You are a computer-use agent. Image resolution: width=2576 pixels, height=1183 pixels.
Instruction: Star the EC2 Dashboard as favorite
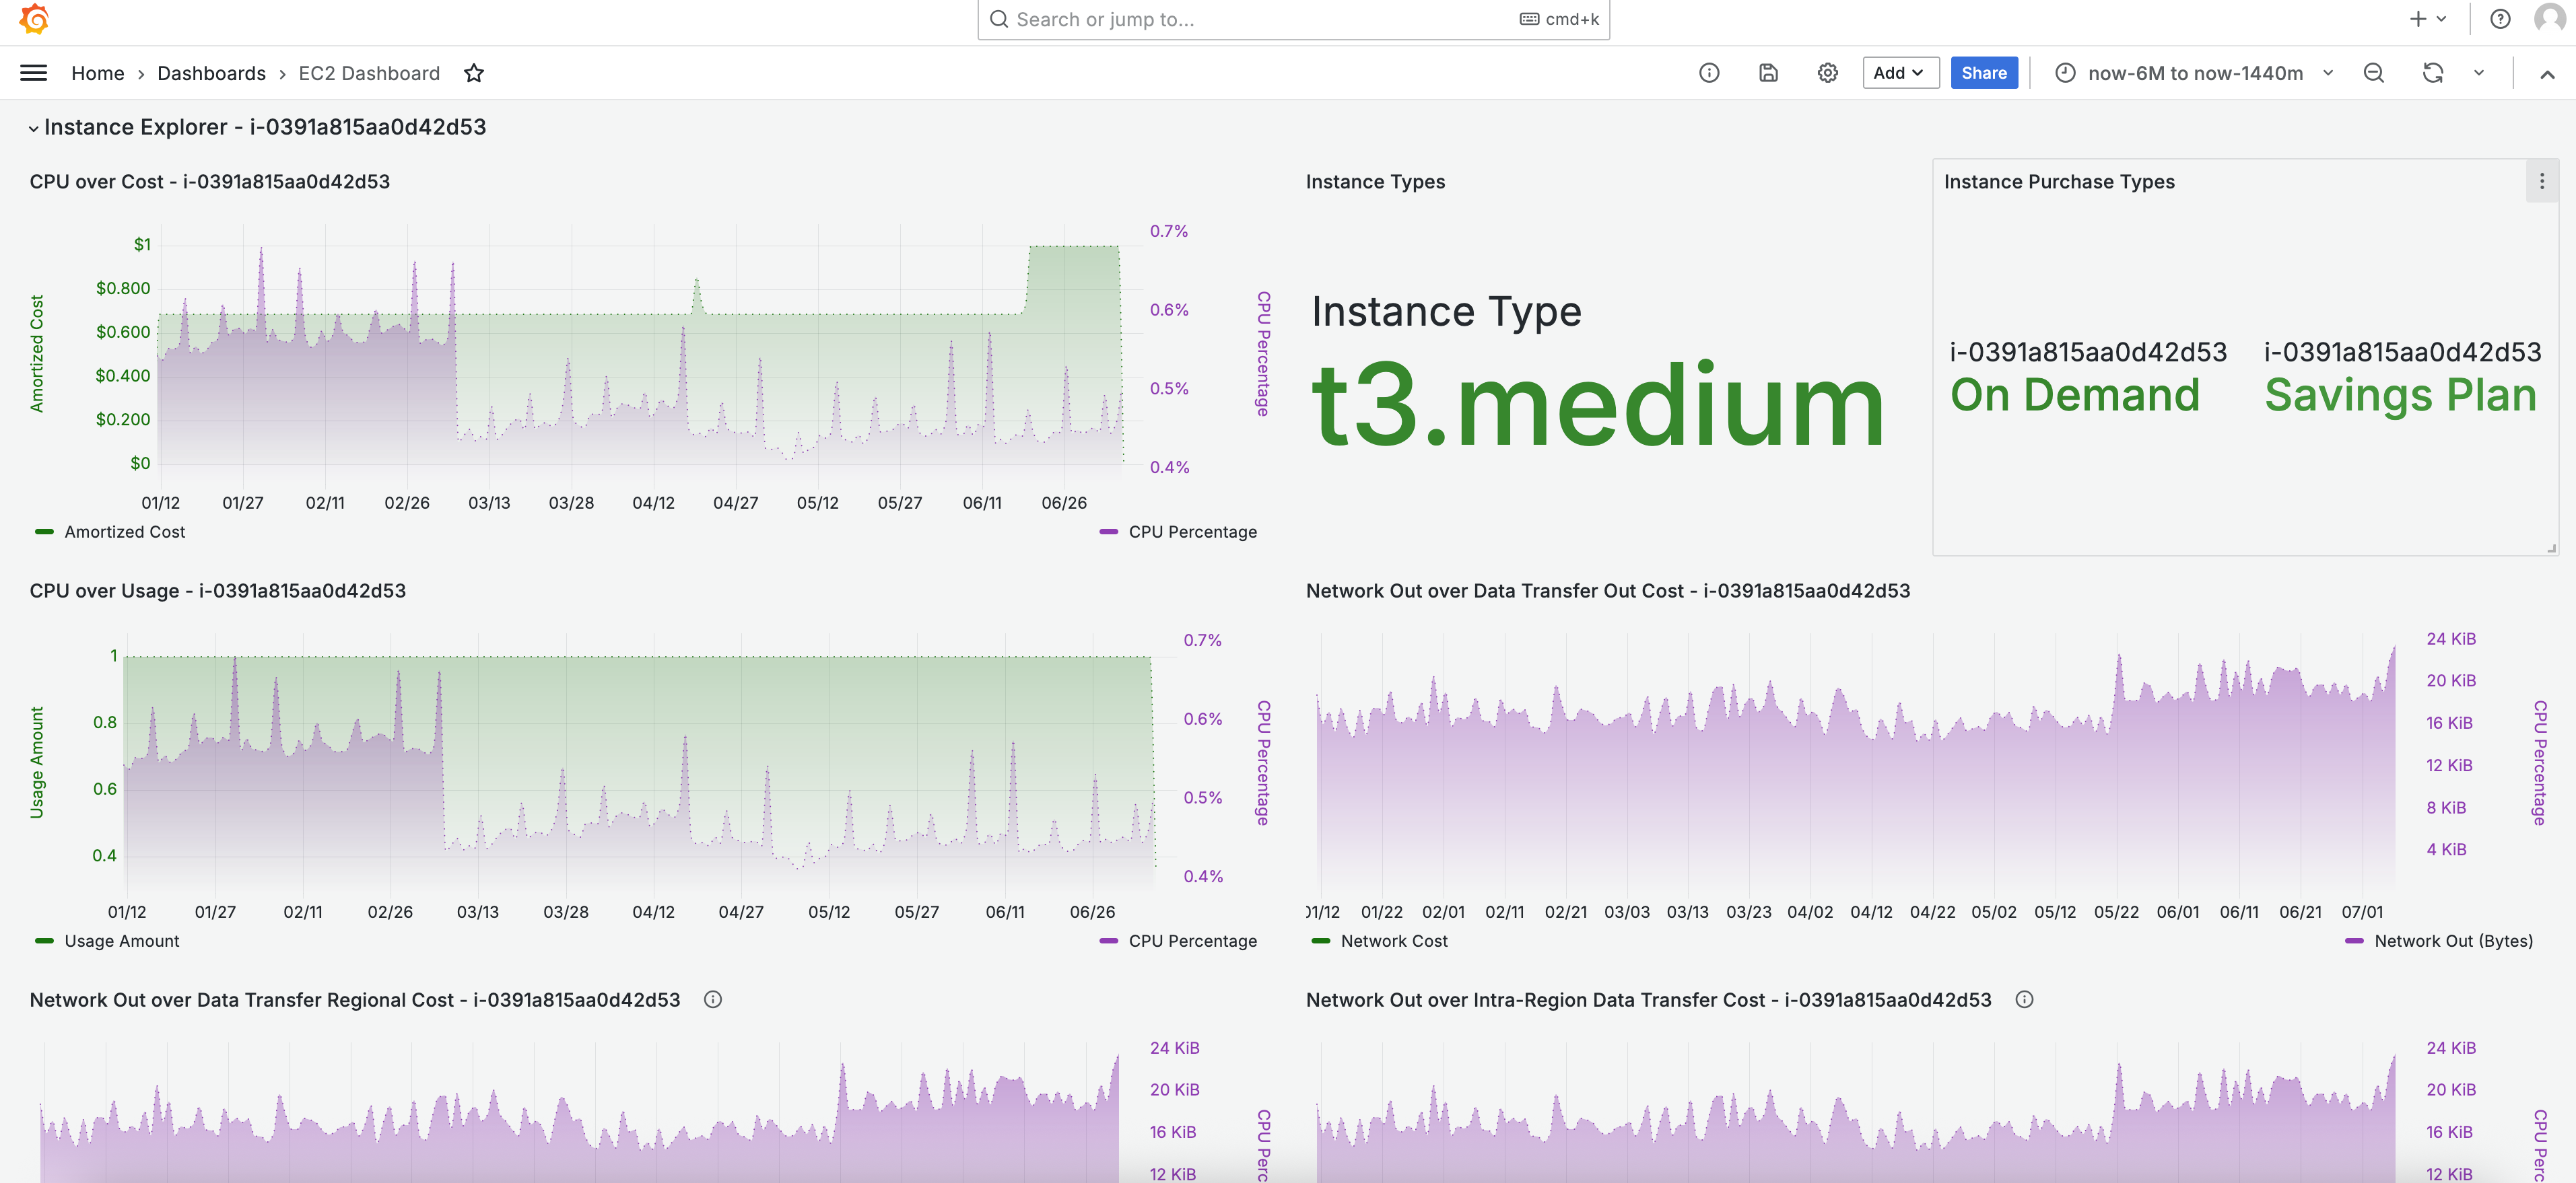(474, 73)
